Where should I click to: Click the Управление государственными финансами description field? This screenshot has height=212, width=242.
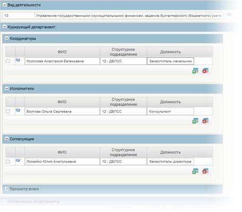pyautogui.click(x=129, y=15)
